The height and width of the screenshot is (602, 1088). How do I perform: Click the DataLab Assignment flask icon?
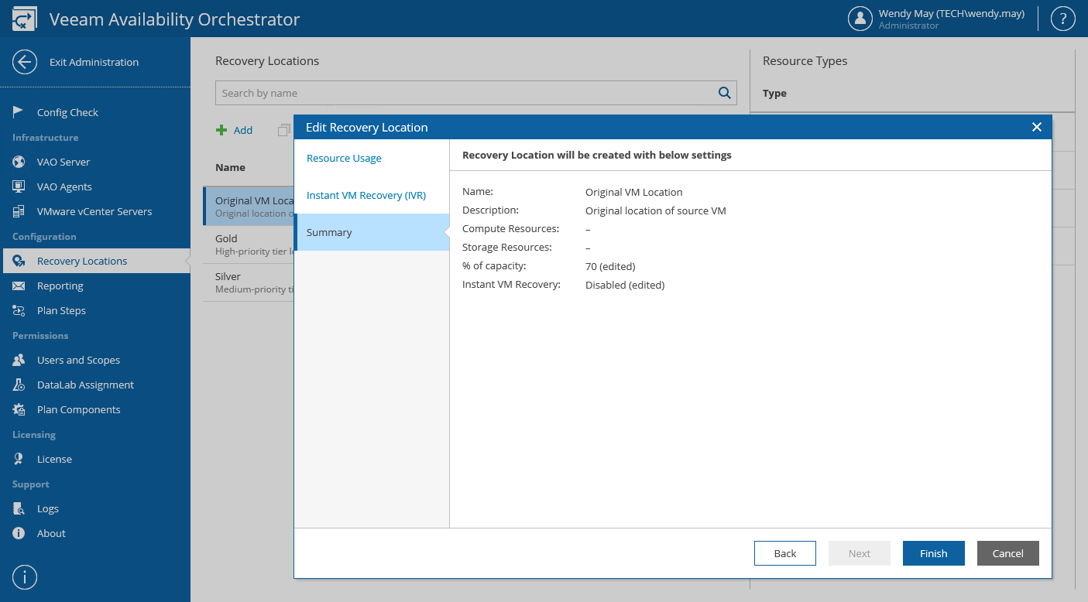[19, 385]
